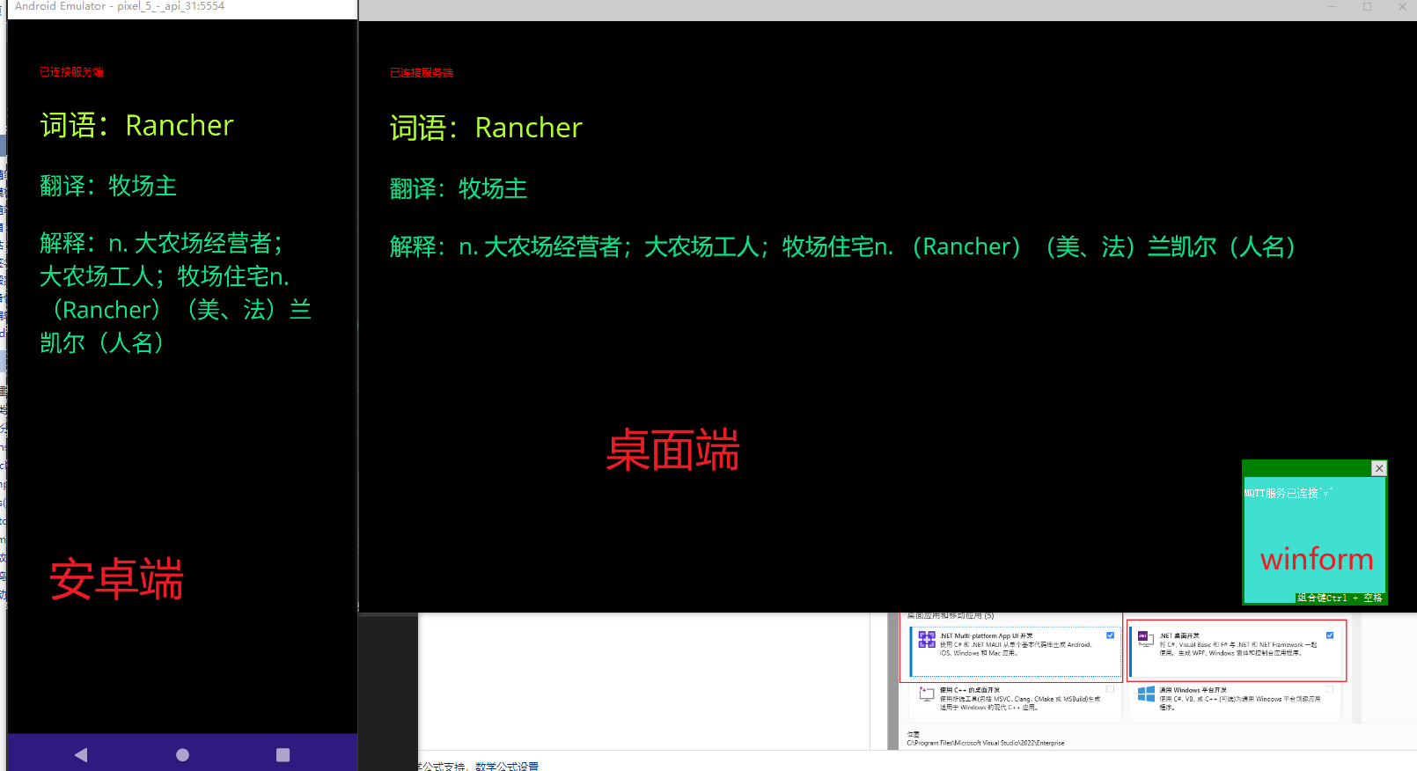The image size is (1417, 771).
Task: Click the .NET MAUI workload icon
Action: (x=927, y=639)
